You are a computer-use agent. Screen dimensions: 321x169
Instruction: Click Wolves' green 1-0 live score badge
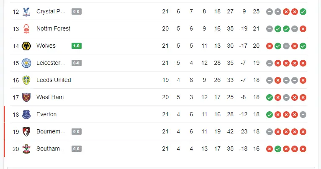(x=77, y=46)
